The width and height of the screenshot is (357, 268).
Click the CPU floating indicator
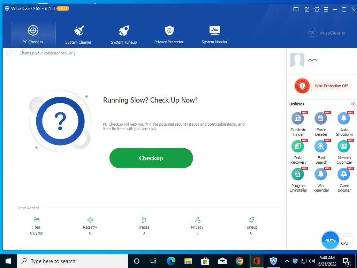[345, 241]
